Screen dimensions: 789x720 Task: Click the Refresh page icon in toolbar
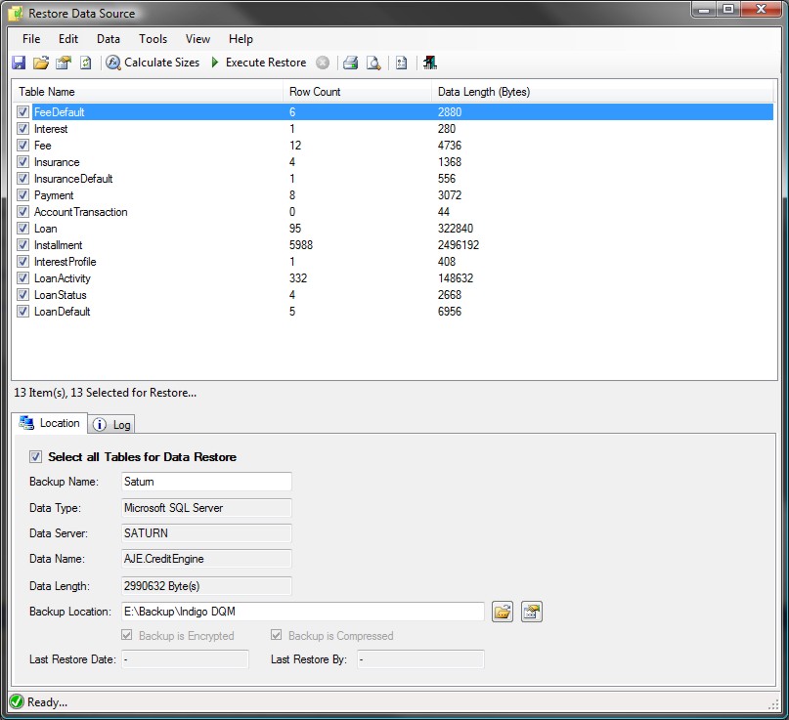pos(85,63)
